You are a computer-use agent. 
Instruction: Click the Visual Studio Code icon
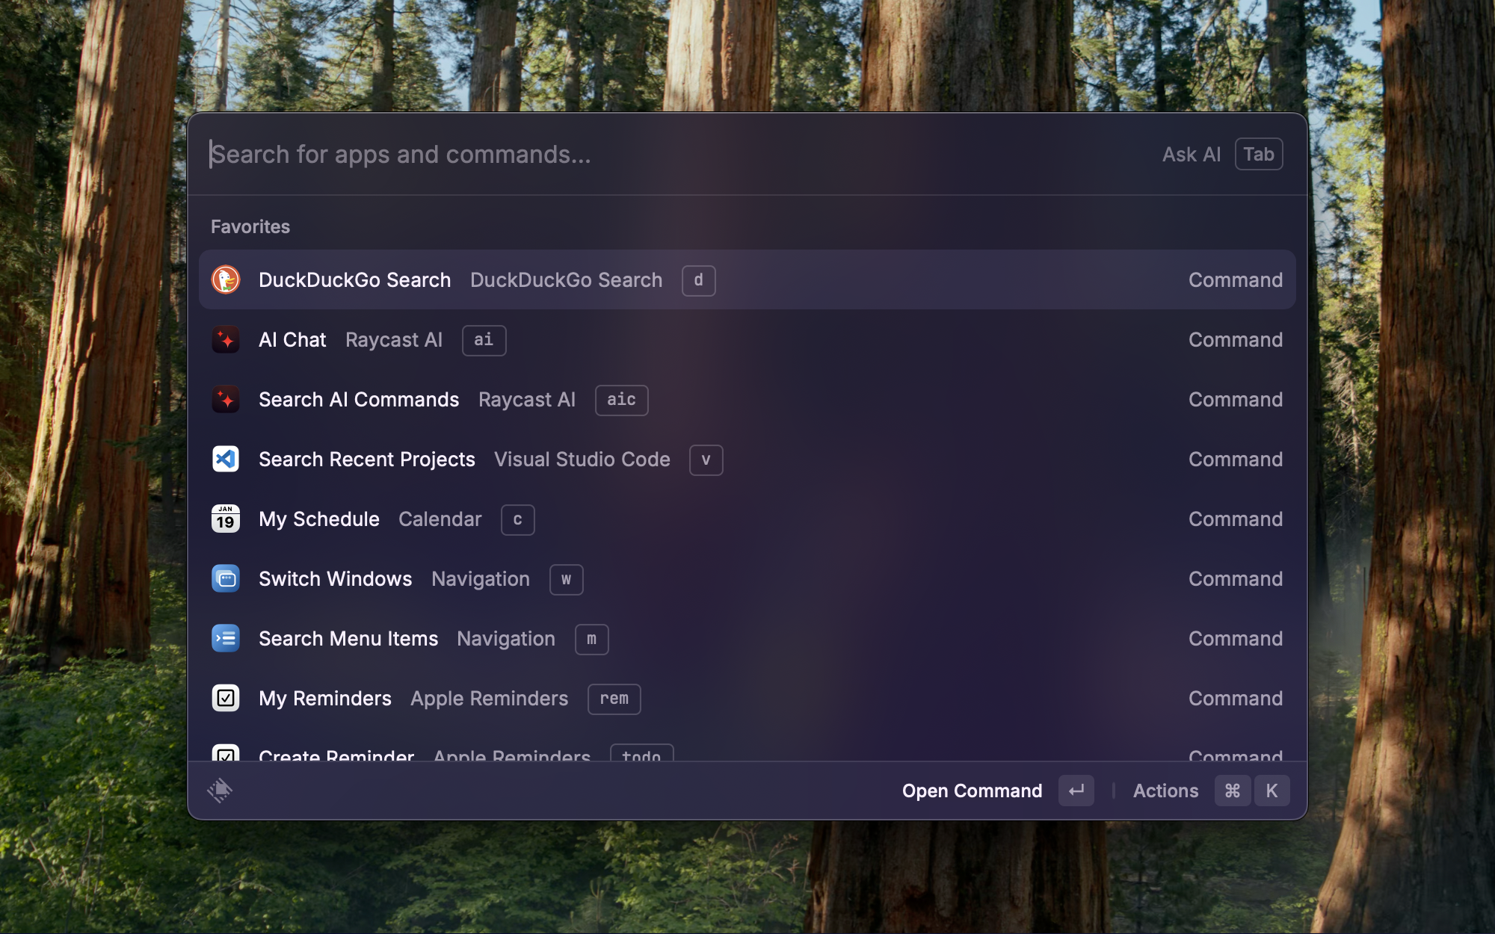point(226,460)
